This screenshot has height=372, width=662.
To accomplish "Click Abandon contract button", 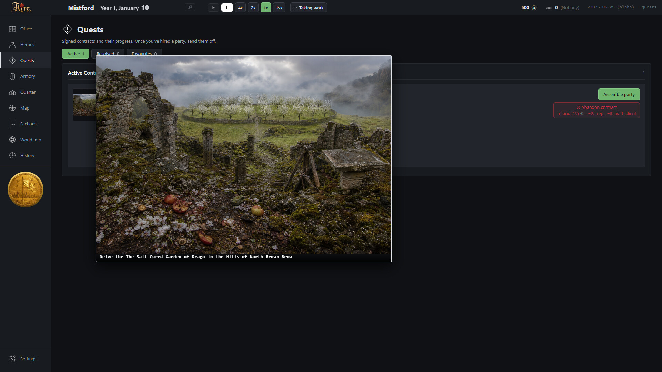I will pyautogui.click(x=596, y=110).
